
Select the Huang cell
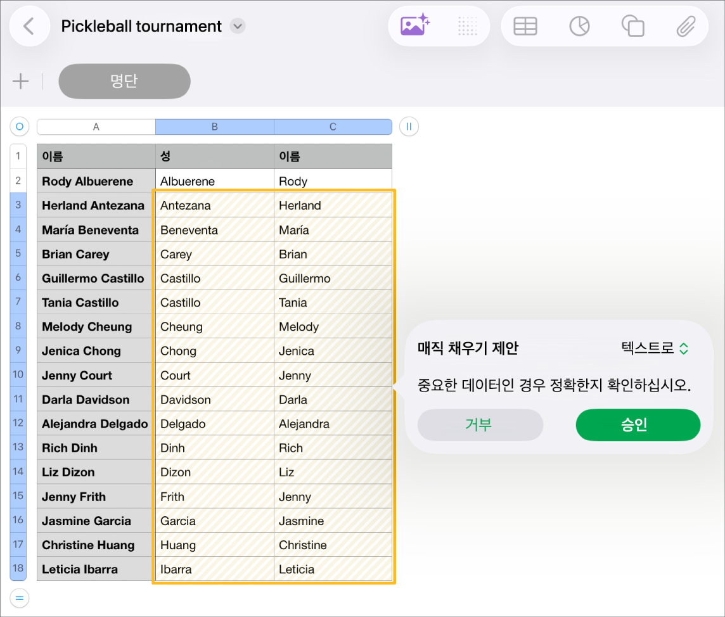tap(215, 545)
